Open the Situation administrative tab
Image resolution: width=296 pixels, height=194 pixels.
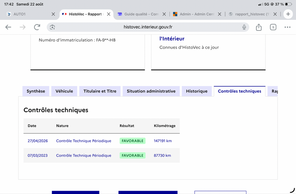click(151, 91)
